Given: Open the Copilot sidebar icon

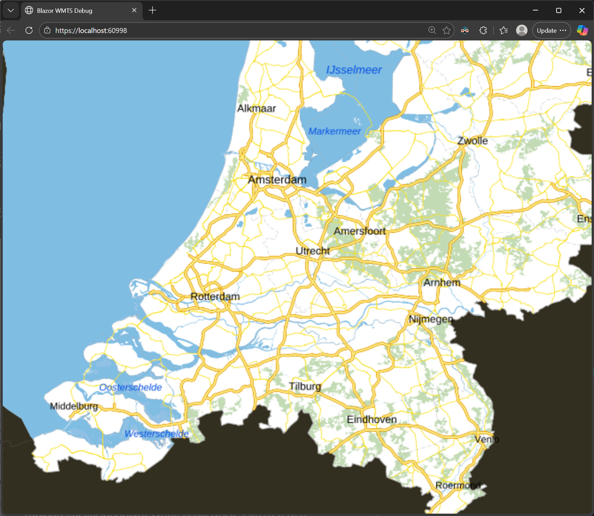Looking at the screenshot, I should [582, 30].
